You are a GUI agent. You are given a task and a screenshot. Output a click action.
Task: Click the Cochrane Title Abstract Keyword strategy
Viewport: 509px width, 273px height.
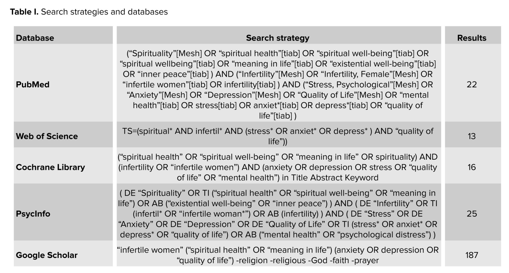[x=278, y=167]
